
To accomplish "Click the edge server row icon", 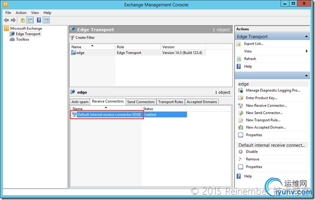I will click(x=73, y=53).
